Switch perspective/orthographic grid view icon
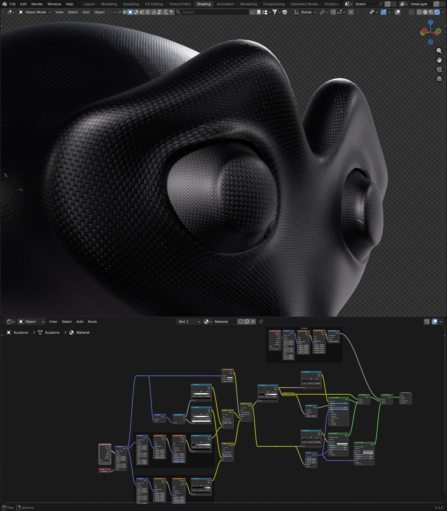This screenshot has width=447, height=511. tap(439, 79)
